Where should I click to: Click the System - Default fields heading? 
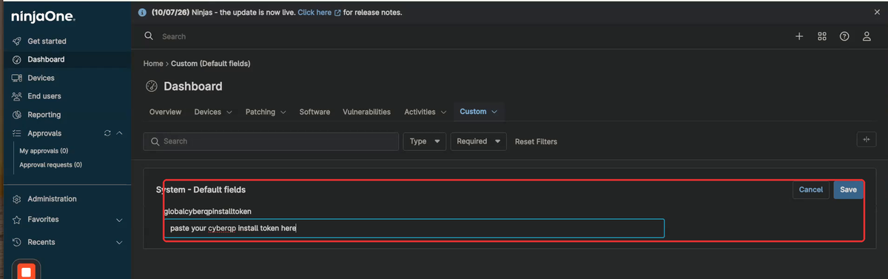coord(201,190)
